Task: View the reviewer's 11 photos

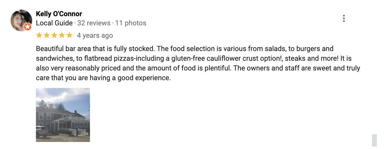Action: point(131,23)
